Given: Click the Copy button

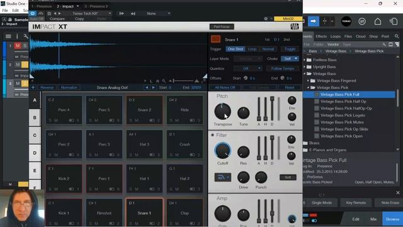Looking at the screenshot, I should click(x=79, y=19).
